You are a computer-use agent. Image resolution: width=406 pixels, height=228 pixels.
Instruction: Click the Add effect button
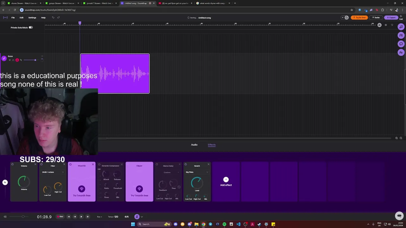click(x=226, y=182)
